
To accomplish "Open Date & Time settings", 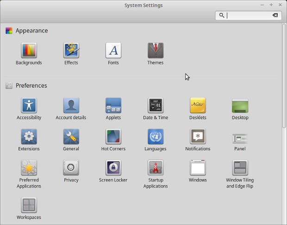I will 156,105.
